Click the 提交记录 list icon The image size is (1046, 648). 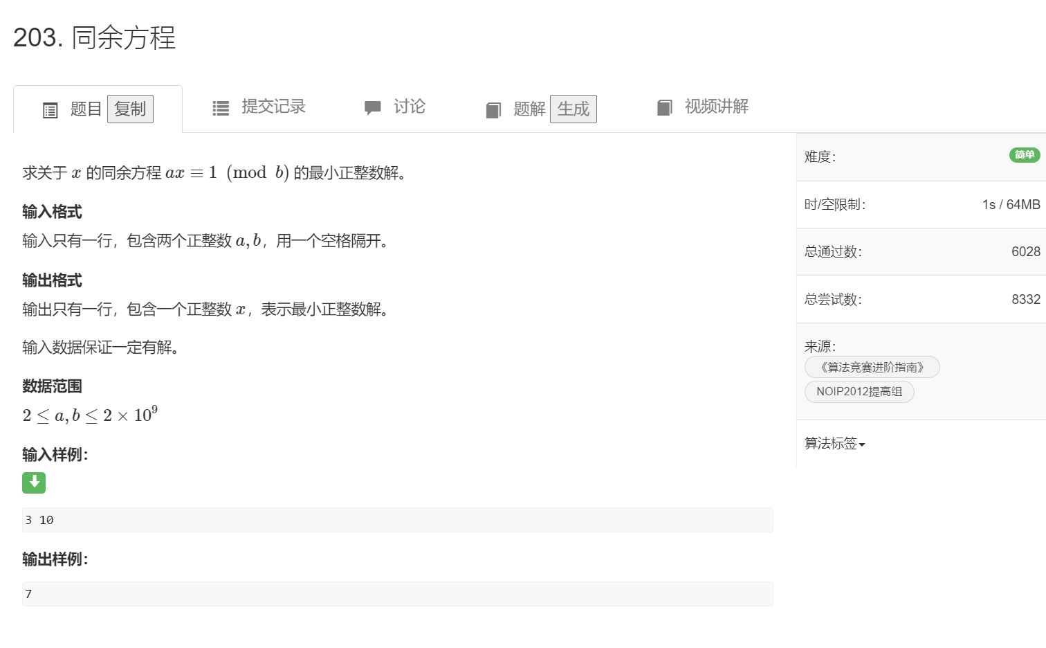pyautogui.click(x=221, y=108)
